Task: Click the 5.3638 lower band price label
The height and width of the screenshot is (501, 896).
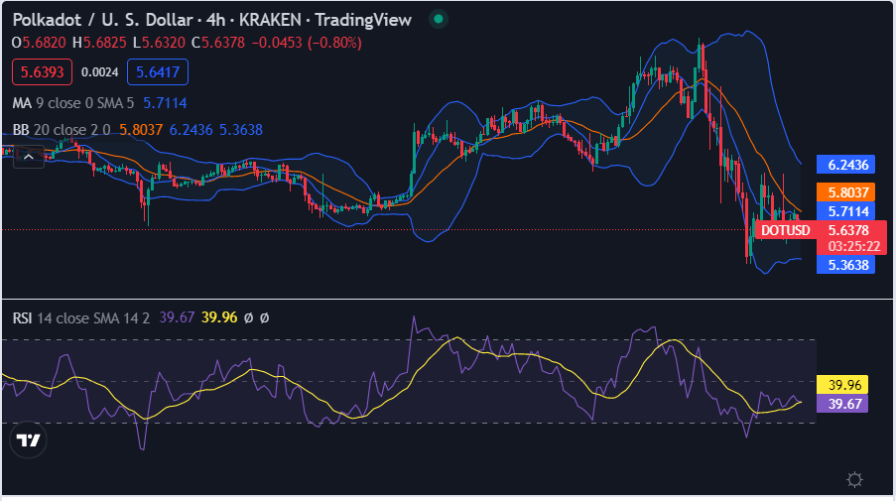Action: (x=845, y=265)
